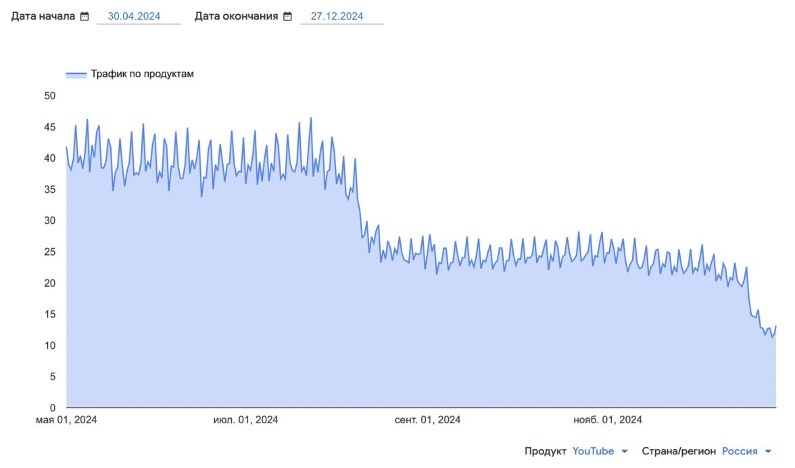Click x-axis label мая 01, 2024
Screen dimensions: 795x468
tap(66, 420)
